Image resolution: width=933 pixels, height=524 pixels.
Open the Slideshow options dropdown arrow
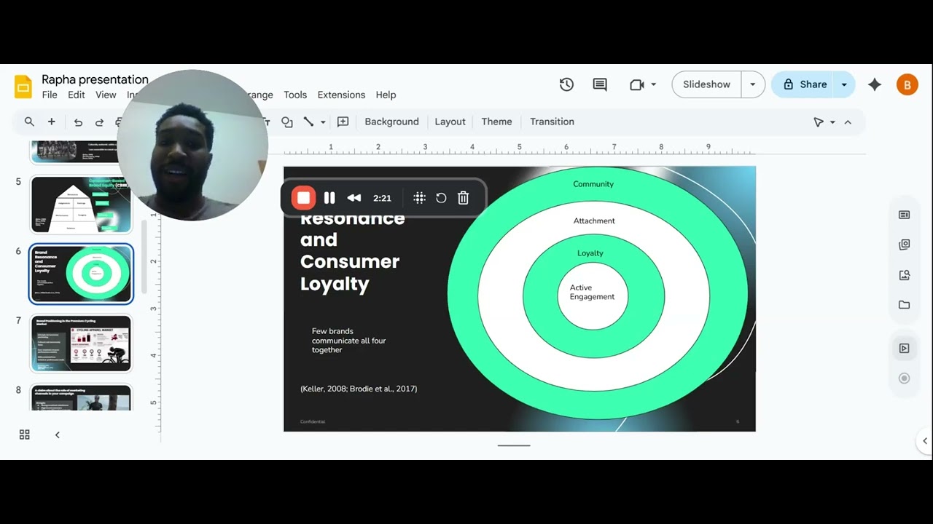(x=753, y=84)
